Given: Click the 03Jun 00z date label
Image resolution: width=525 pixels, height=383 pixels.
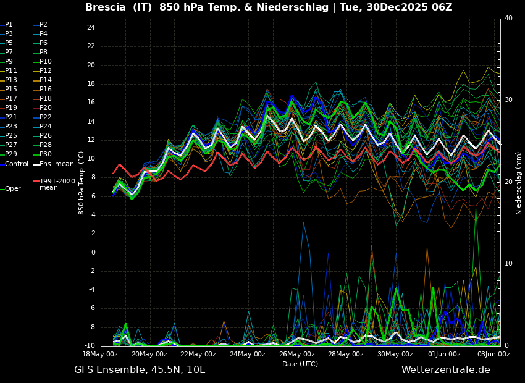Looking at the screenshot, I should click(493, 354).
